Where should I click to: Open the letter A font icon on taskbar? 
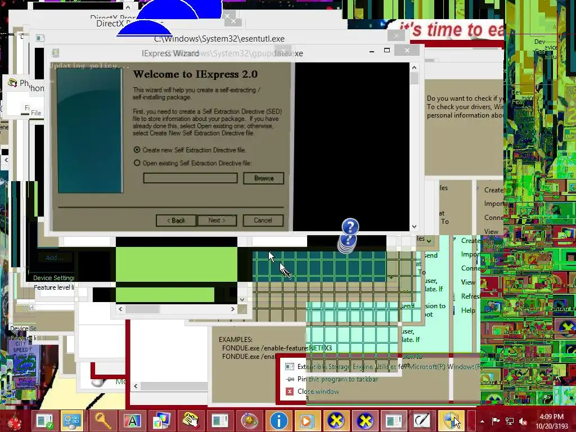pyautogui.click(x=132, y=421)
